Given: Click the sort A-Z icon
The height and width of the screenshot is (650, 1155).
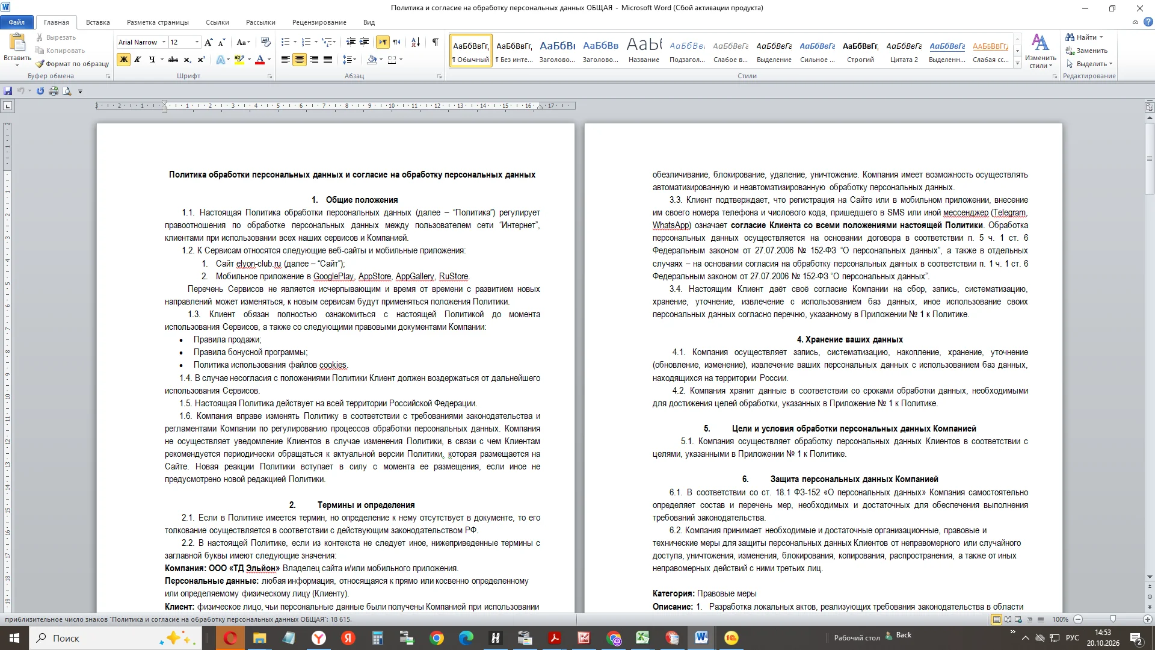Looking at the screenshot, I should (x=416, y=42).
